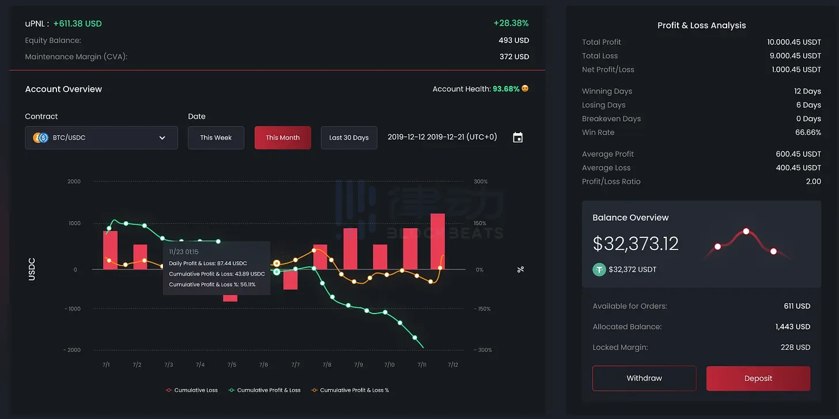Toggle Cumulative Loss legend series
Viewport: 839px width, 419px height.
point(192,390)
